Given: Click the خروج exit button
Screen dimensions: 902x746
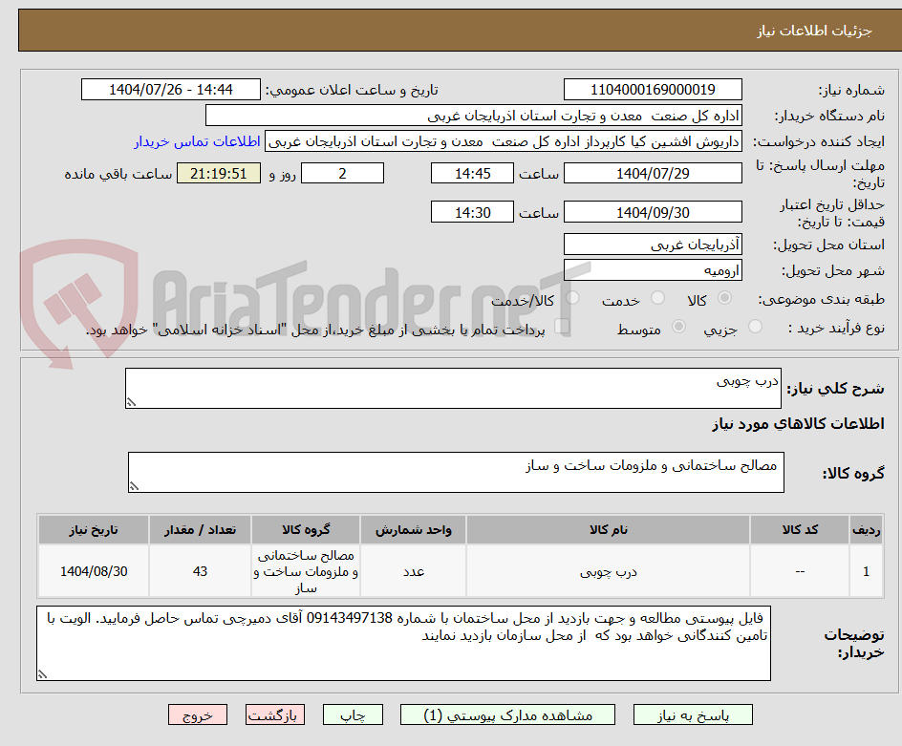Looking at the screenshot, I should 197,714.
